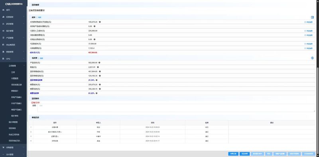
Task: Click the panel layout icon in cost header
Action: (x=312, y=17)
